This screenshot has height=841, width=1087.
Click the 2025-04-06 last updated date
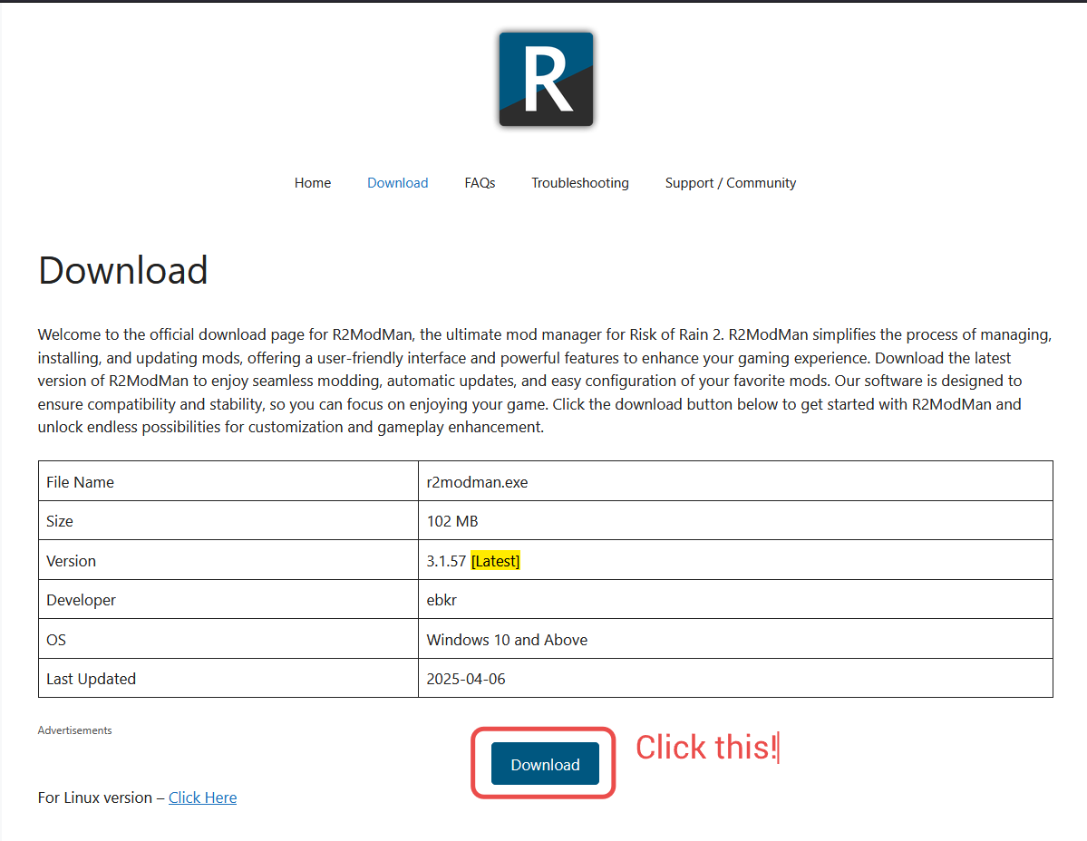click(466, 679)
